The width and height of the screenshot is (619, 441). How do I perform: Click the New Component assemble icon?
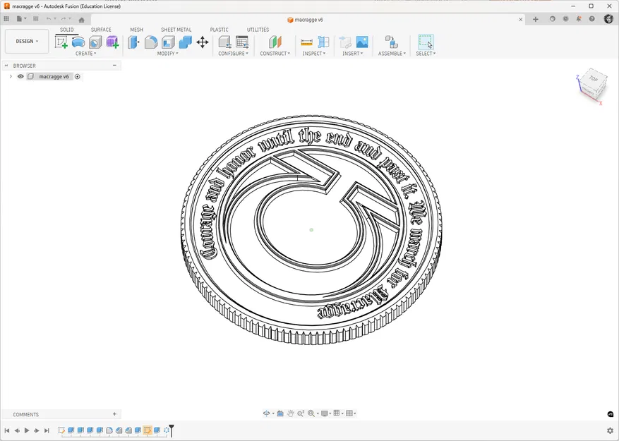point(391,42)
